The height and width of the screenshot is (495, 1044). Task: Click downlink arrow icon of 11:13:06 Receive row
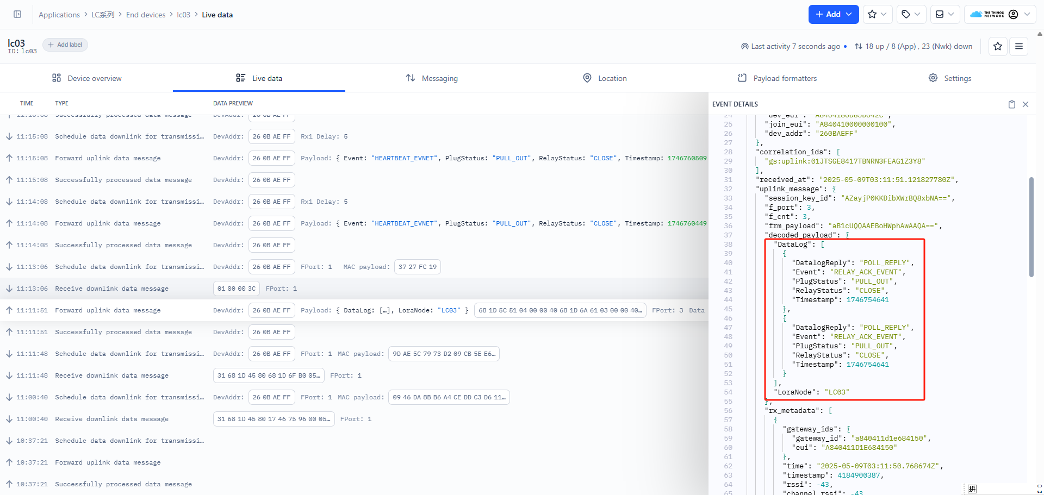(x=9, y=289)
